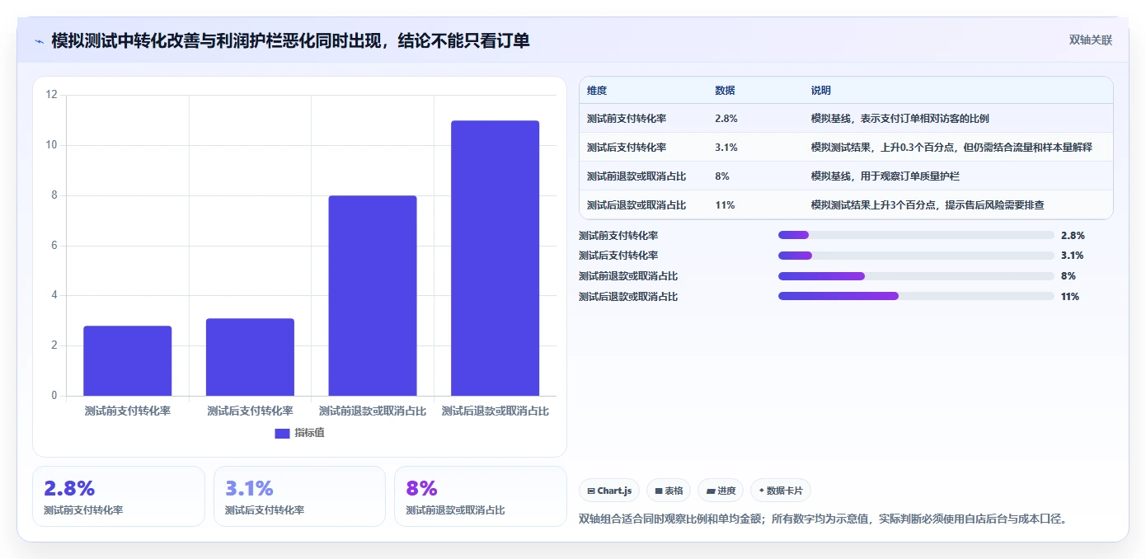Image resolution: width=1146 pixels, height=559 pixels.
Task: Click the 测试前支付转化率 bar in the chart
Action: point(128,361)
